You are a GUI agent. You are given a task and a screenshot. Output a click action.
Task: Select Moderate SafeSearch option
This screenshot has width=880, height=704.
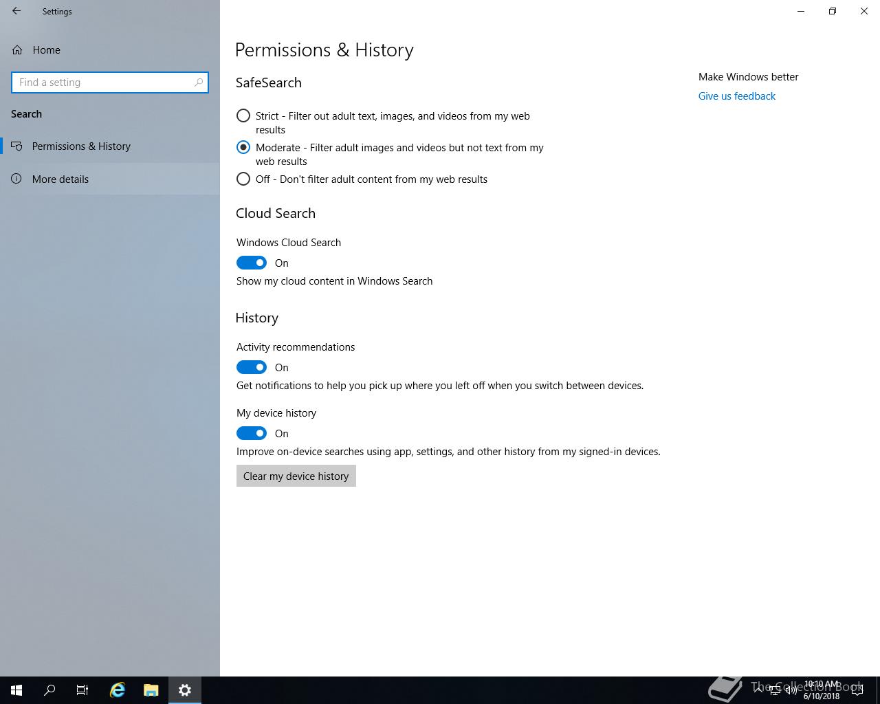click(x=243, y=147)
